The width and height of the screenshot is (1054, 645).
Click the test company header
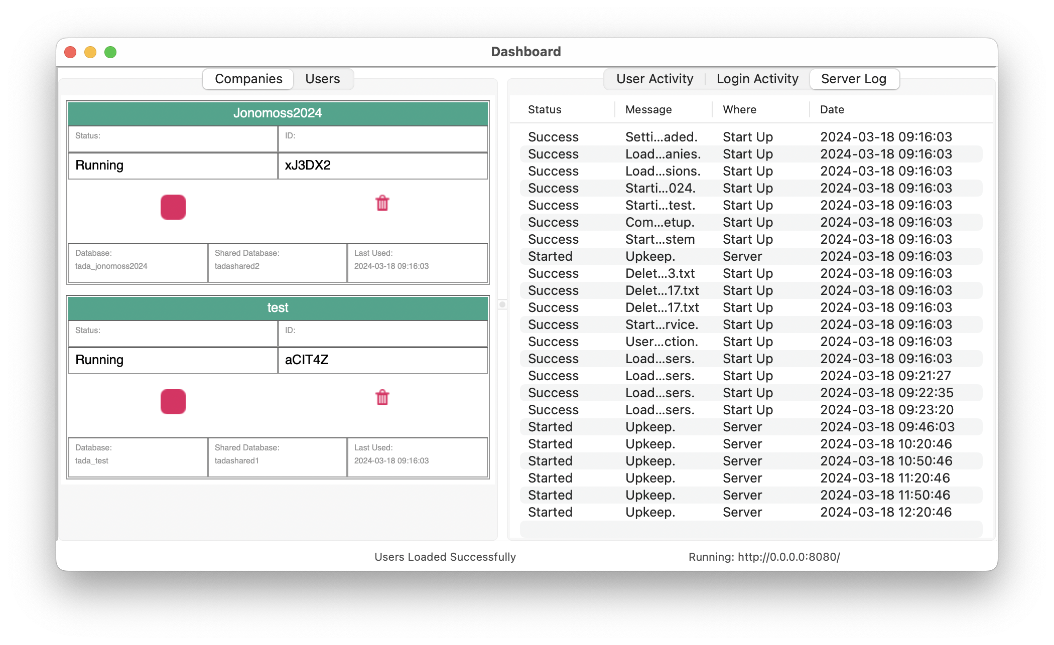pyautogui.click(x=278, y=307)
